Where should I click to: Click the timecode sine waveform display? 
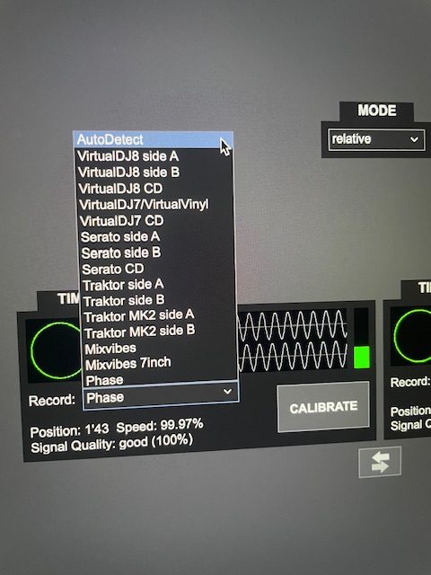click(292, 340)
